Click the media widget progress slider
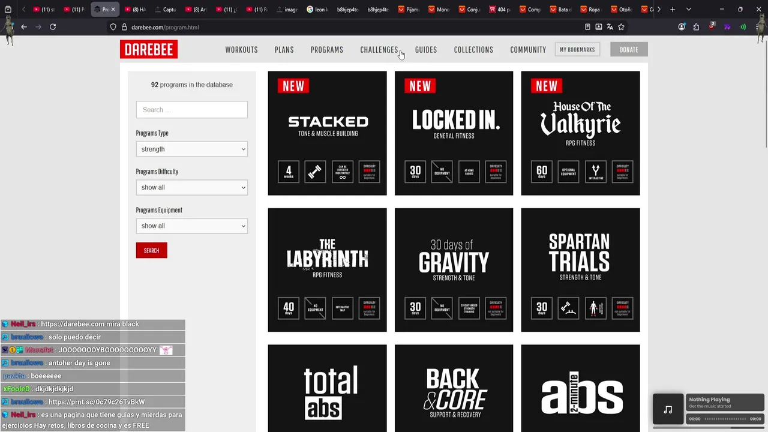Viewport: 768px width, 432px height. (725, 419)
